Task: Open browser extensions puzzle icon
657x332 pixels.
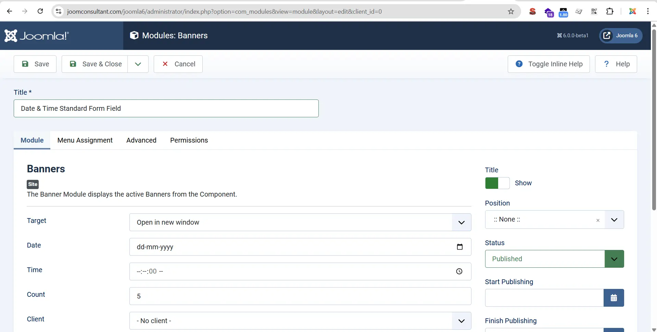Action: pos(609,11)
